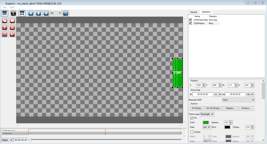This screenshot has width=267, height=144.
Task: Switch to the General tab
Action: [x=194, y=12]
